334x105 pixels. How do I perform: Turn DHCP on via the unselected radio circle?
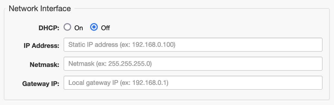67,27
